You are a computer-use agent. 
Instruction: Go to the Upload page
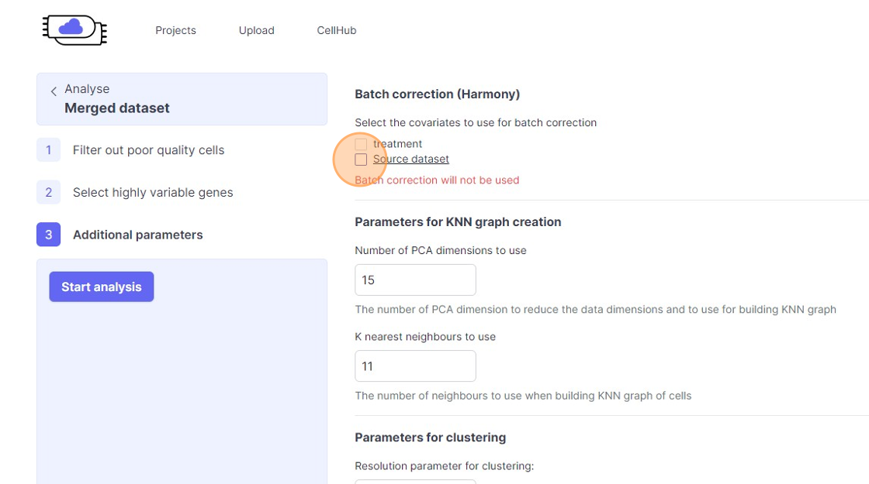pyautogui.click(x=256, y=30)
